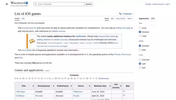Screen dimensions: 176x100
Task: Open the Platformer genre link
Action: click(78, 92)
